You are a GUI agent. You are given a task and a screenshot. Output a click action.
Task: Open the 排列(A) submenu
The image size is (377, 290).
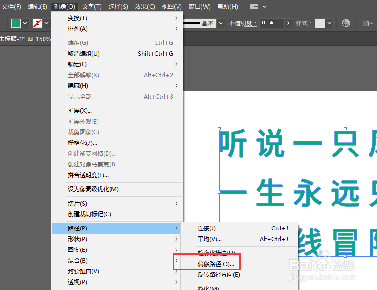click(x=117, y=29)
